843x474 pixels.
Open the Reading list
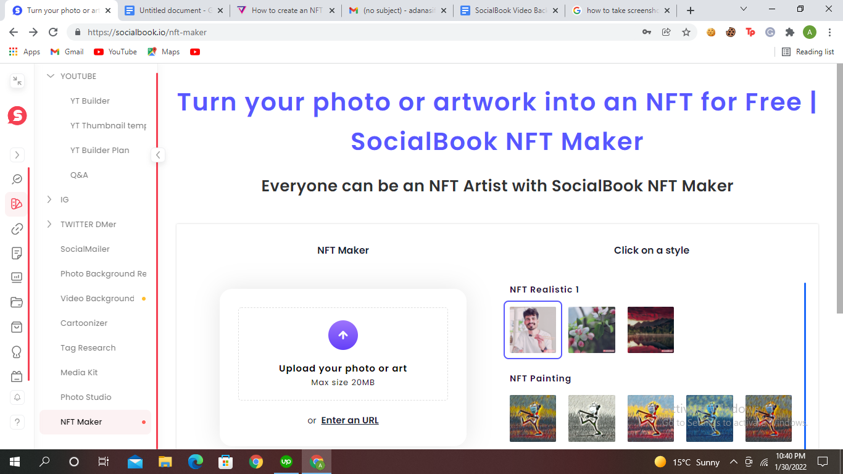pyautogui.click(x=808, y=52)
